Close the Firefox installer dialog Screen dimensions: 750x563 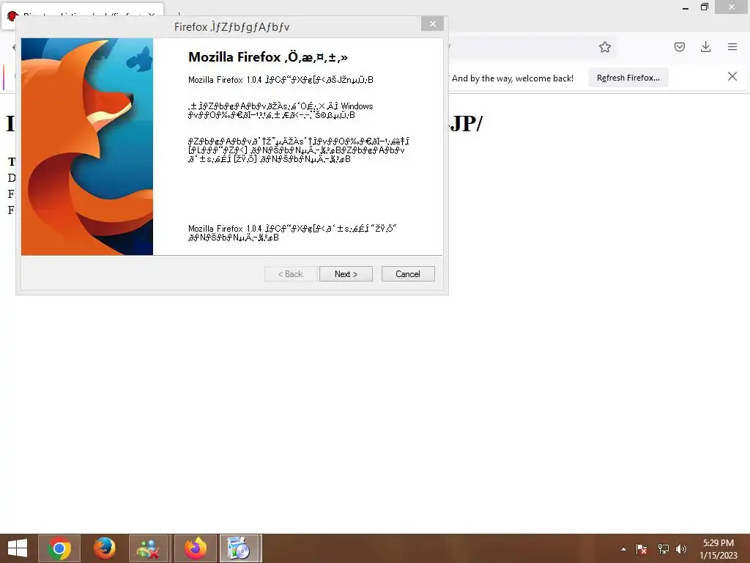click(x=432, y=24)
